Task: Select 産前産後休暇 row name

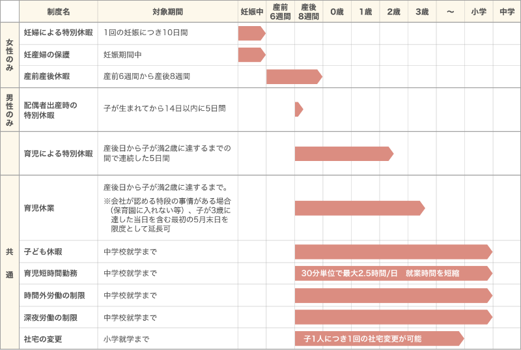Action: click(47, 76)
